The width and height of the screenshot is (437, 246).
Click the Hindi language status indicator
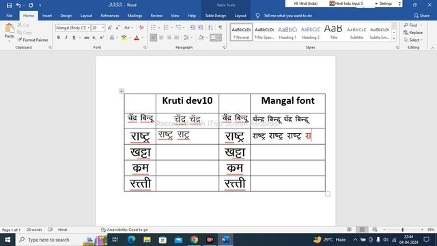(x=62, y=230)
